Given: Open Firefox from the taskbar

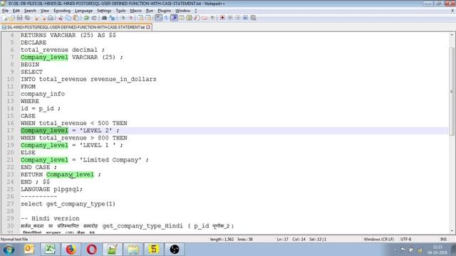Looking at the screenshot, I should tap(71, 250).
